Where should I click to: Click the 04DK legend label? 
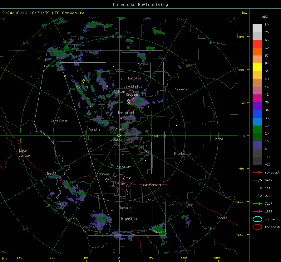(x=269, y=180)
